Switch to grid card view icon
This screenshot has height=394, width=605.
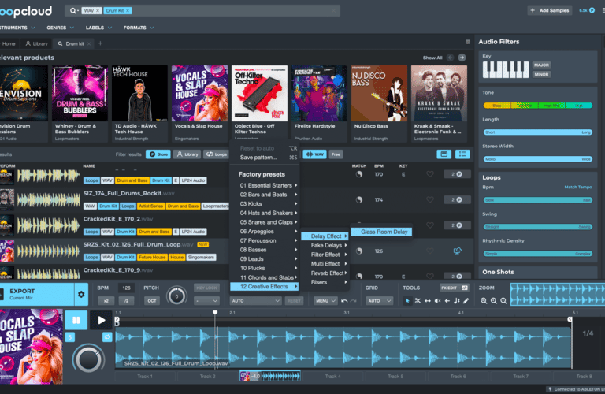(444, 154)
